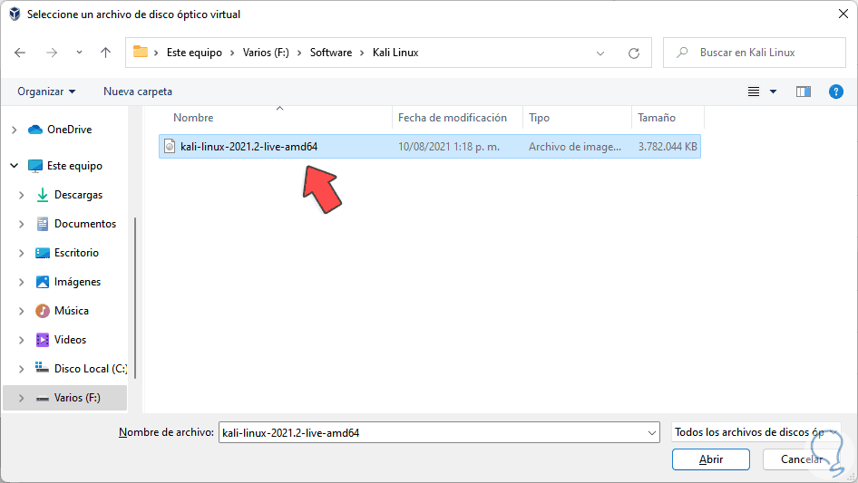Image resolution: width=858 pixels, height=483 pixels.
Task: Select 'Varios (F:)' breadcrumb segment
Action: [x=266, y=53]
